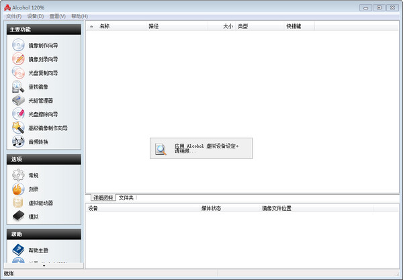Collapse the 帮助 panel header
This screenshot has width=403, height=280.
pos(44,234)
